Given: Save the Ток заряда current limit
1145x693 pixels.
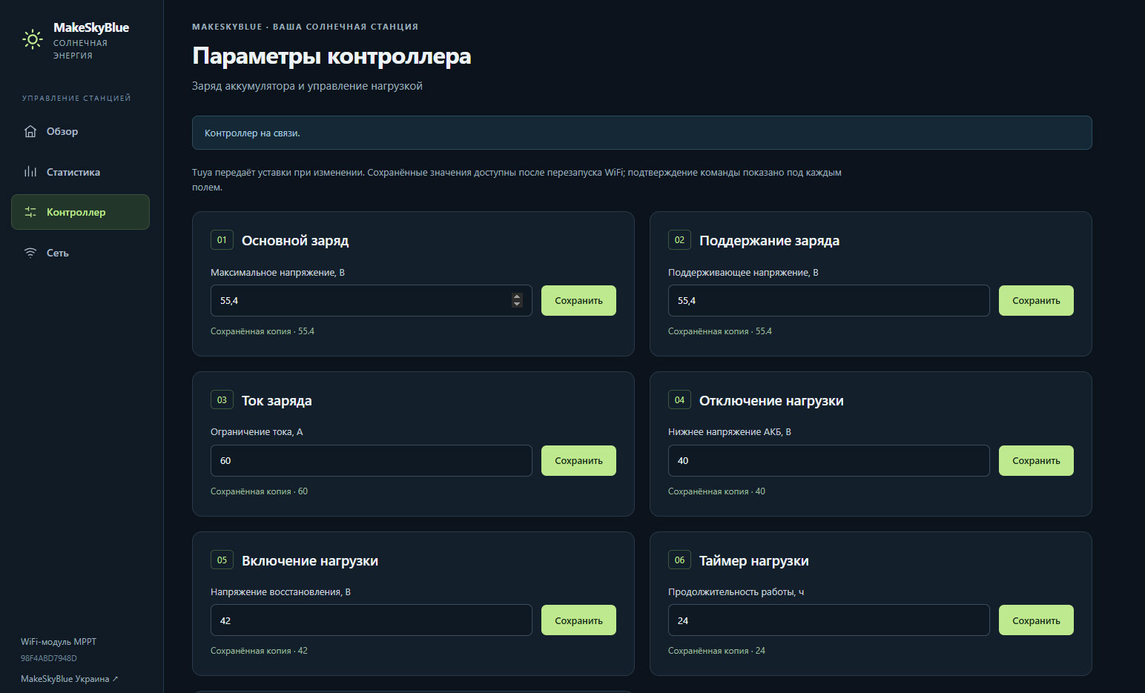Looking at the screenshot, I should pos(578,461).
